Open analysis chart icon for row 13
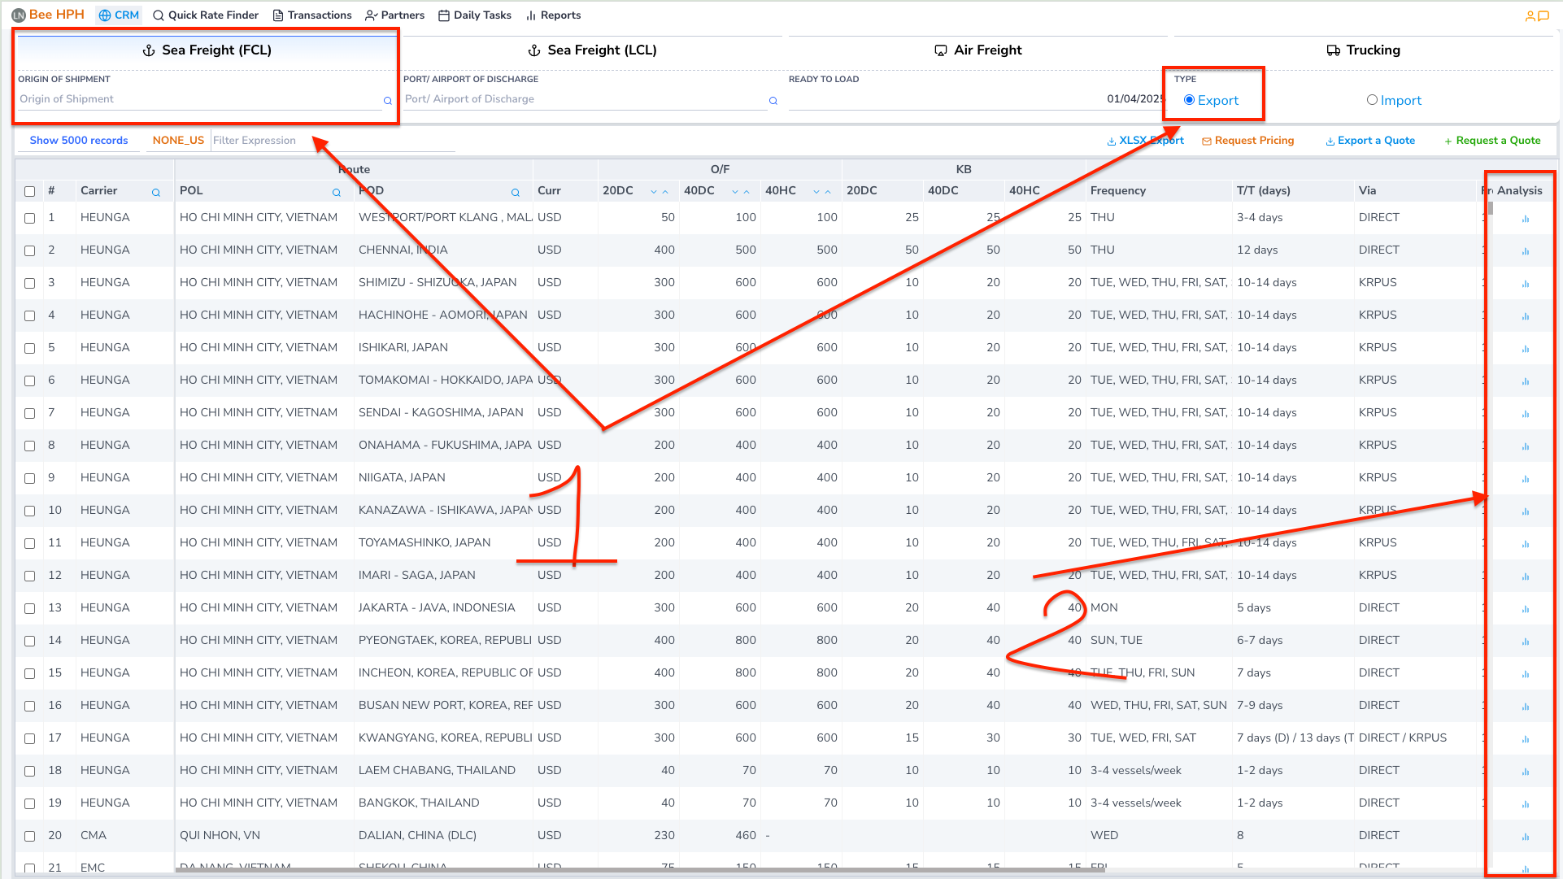Screen dimensions: 1563x879 [x=1525, y=609]
